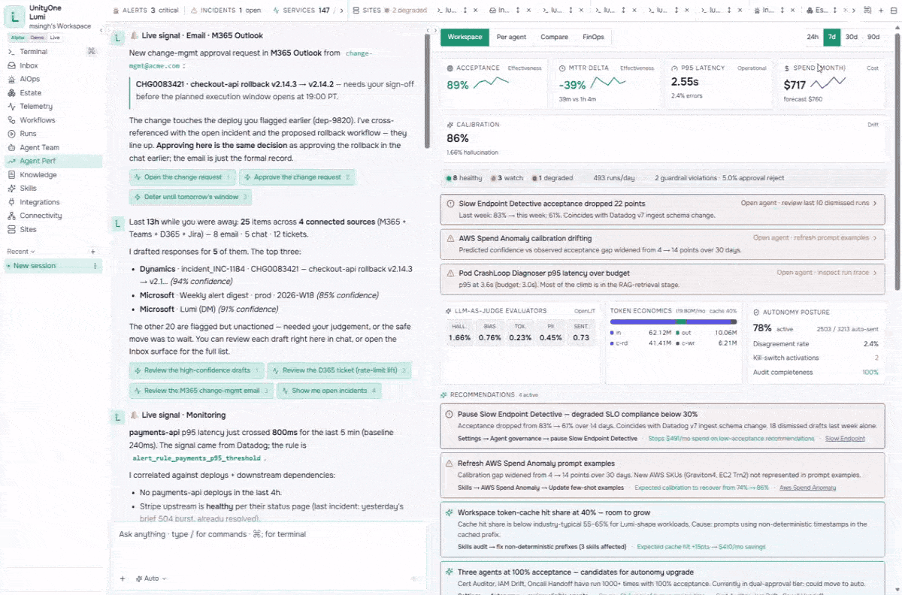Open the Workflows sidebar icon
This screenshot has width=902, height=595.
(x=11, y=120)
